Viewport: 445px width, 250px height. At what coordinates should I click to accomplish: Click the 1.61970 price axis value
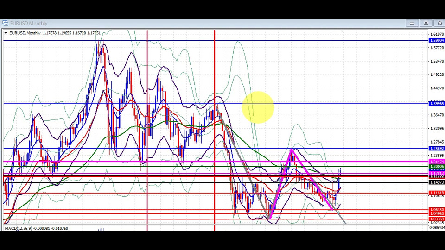(437, 34)
